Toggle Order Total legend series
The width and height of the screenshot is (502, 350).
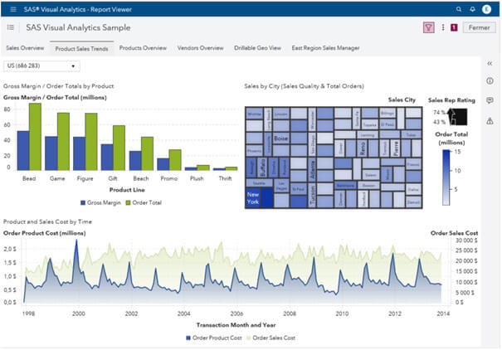point(144,202)
